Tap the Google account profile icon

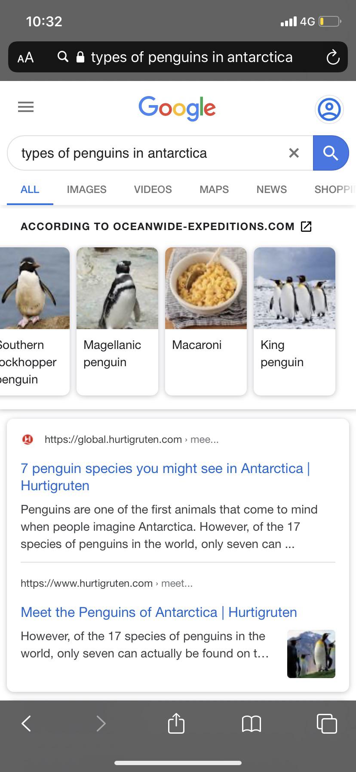[329, 109]
